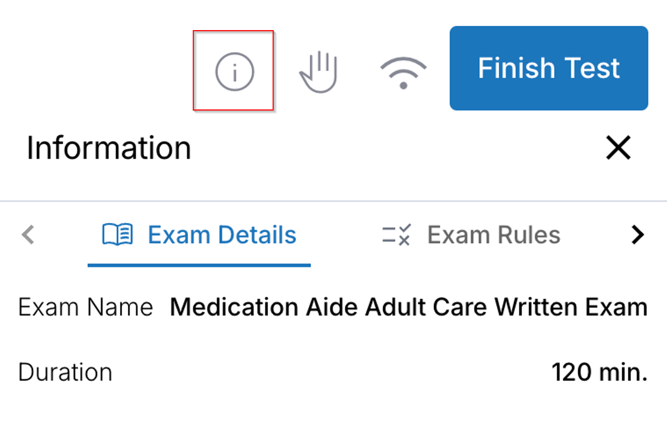Close the Information panel

[x=618, y=148]
